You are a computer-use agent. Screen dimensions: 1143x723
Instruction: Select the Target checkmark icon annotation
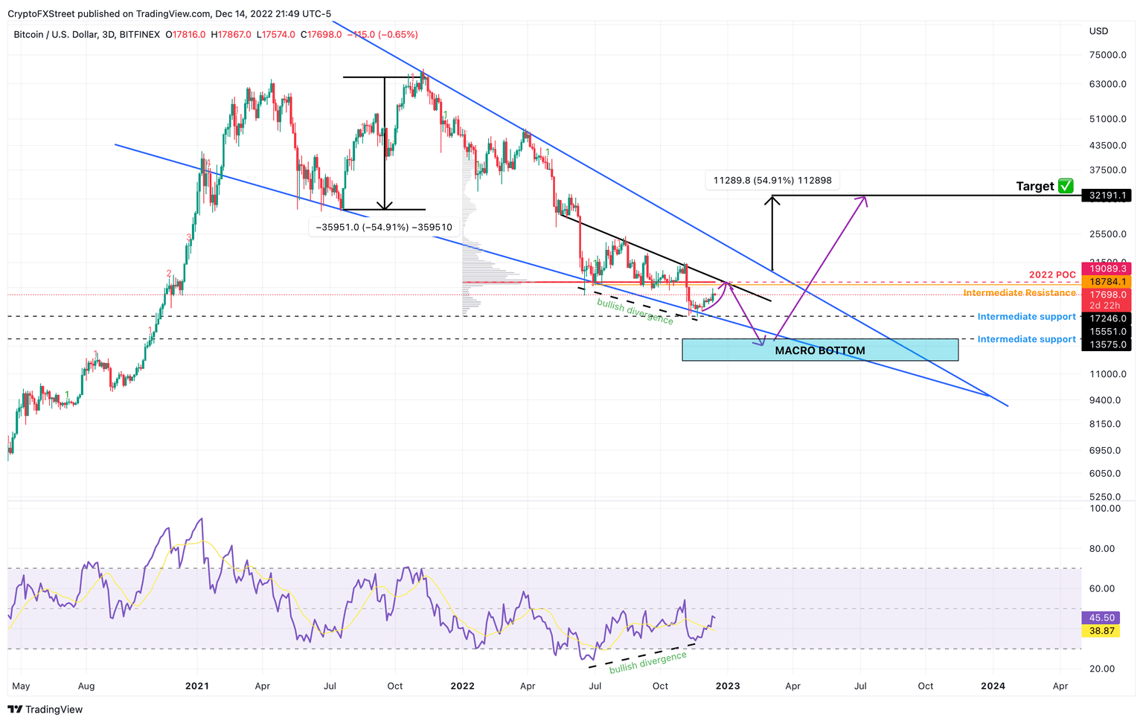(x=1066, y=186)
